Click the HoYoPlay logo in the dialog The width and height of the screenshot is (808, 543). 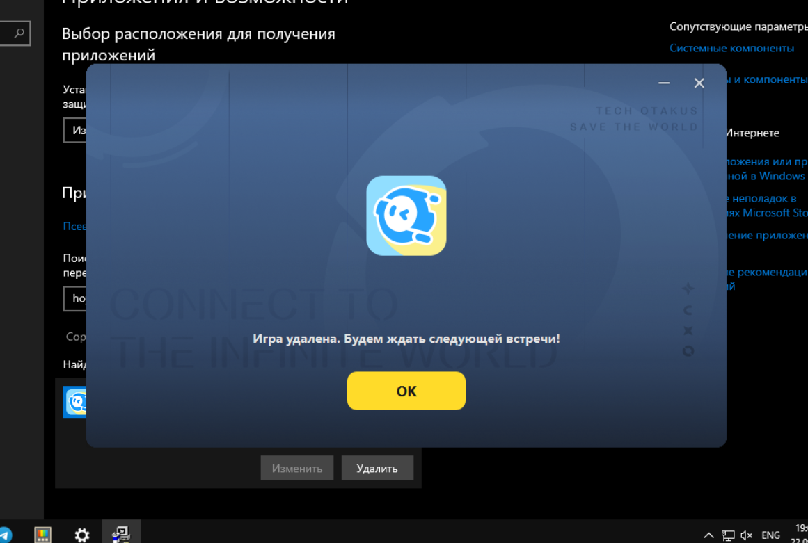point(406,216)
